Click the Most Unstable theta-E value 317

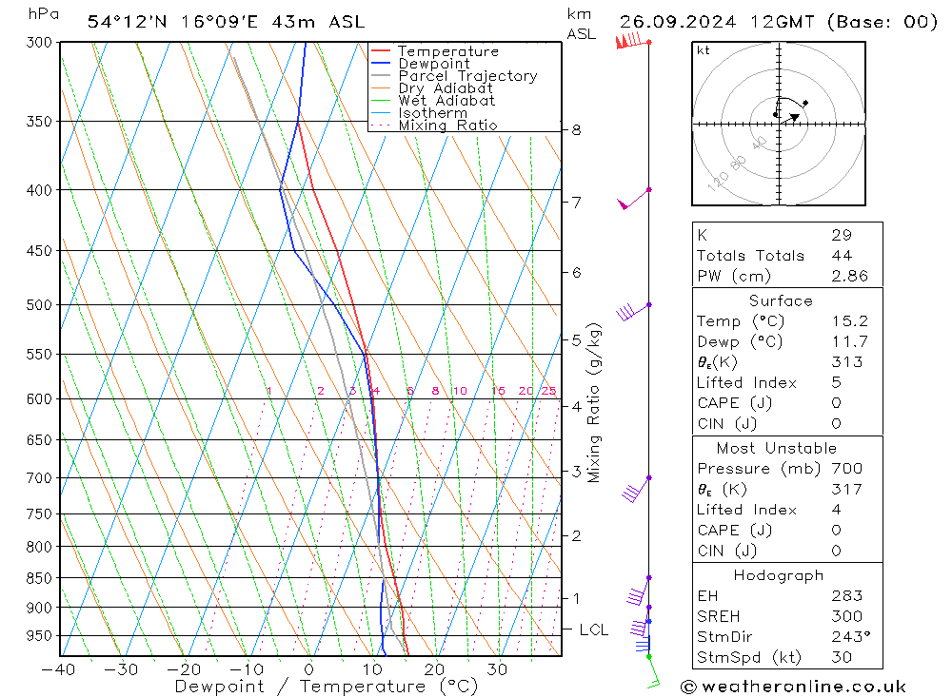[847, 489]
